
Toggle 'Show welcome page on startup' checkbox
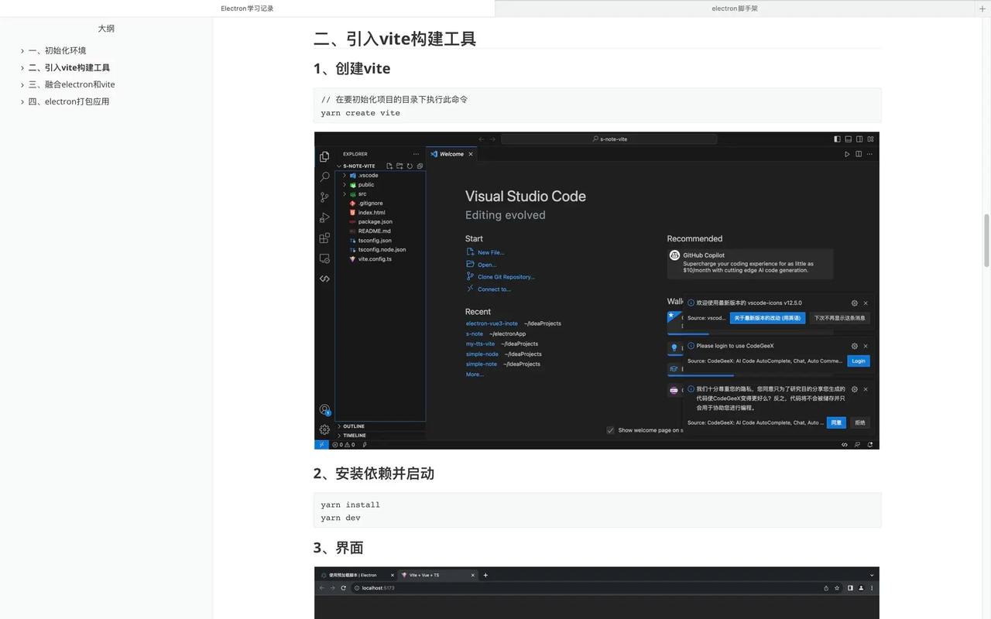tap(610, 430)
